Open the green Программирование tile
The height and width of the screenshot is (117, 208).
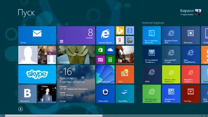152,94
